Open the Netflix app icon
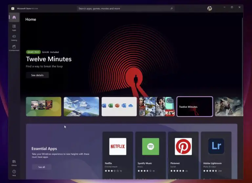Image resolution: width=252 pixels, height=183 pixels. (118, 147)
